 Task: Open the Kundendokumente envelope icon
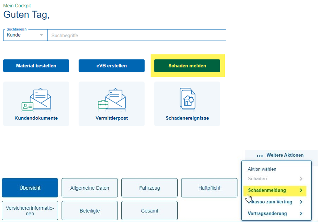36,100
